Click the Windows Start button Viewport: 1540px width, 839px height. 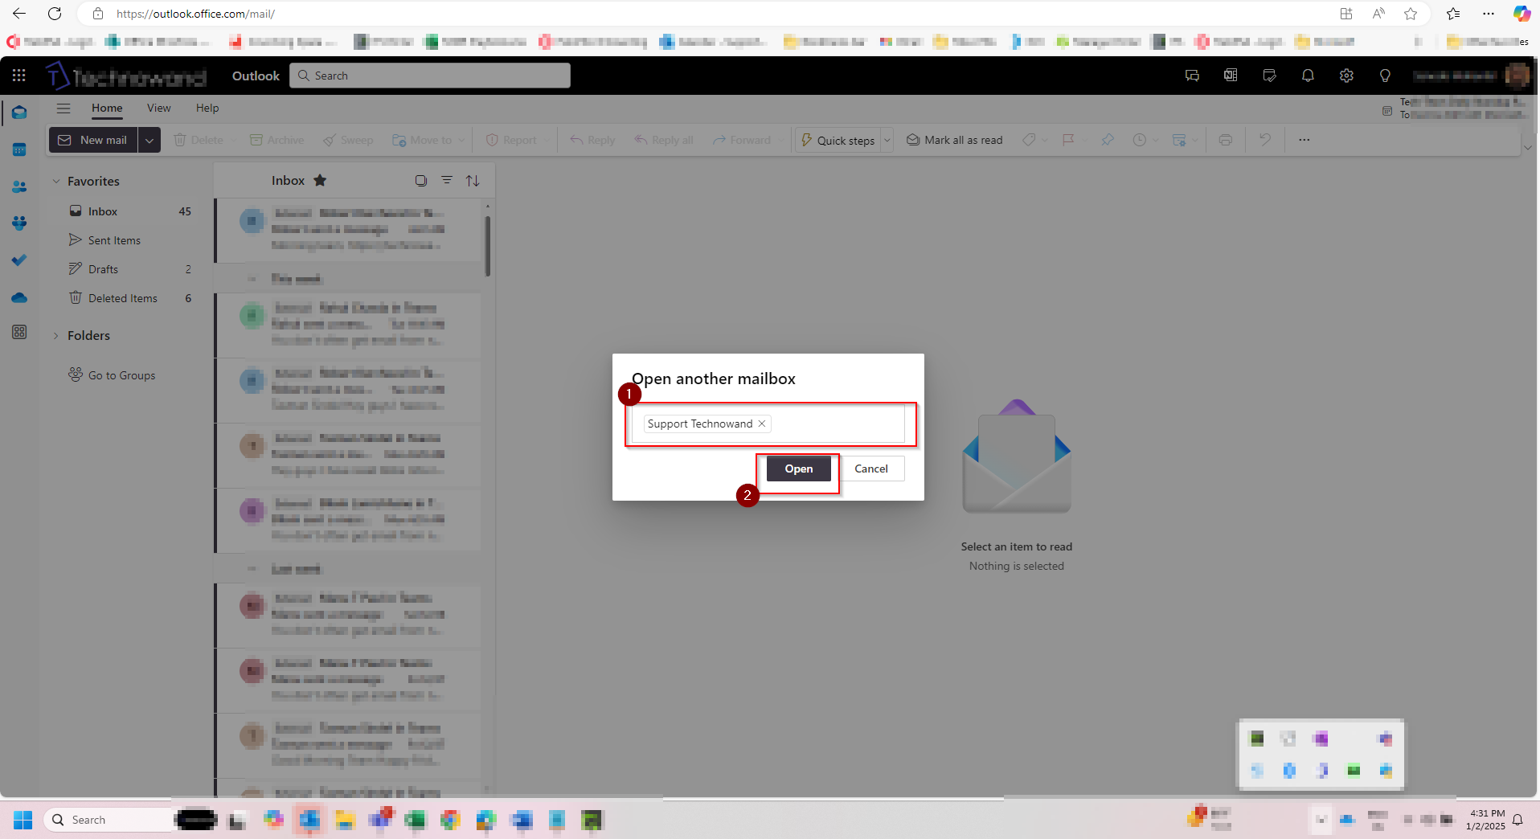[23, 820]
